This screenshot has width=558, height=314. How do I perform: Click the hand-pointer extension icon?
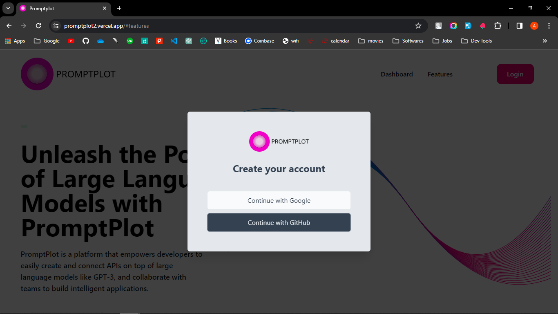[439, 26]
